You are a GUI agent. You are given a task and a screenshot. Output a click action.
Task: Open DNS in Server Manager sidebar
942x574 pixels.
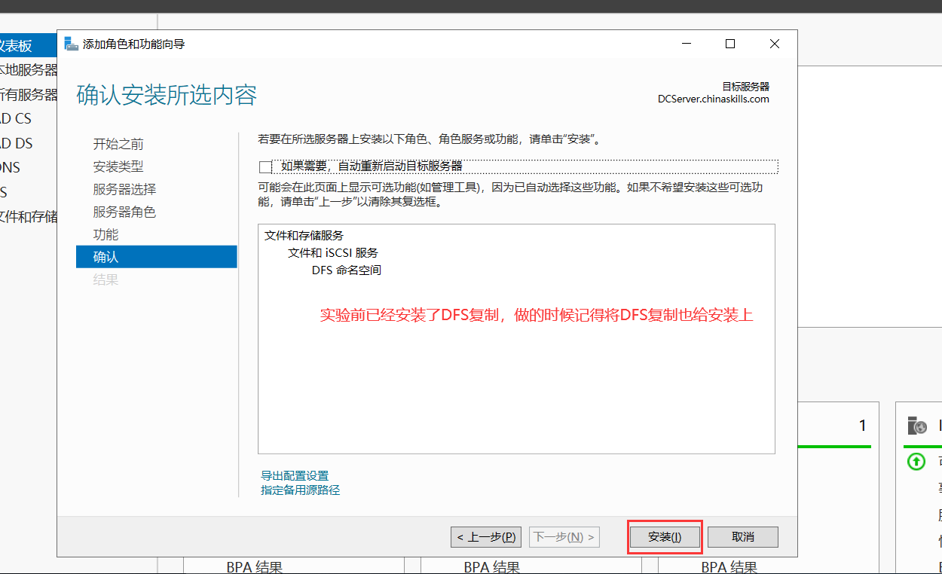tap(11, 167)
